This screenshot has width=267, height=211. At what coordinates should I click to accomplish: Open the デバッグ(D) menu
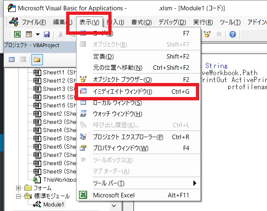172,22
